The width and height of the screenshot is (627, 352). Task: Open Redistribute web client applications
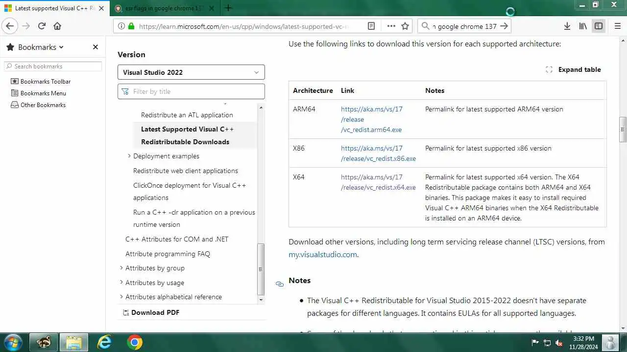[x=186, y=171]
